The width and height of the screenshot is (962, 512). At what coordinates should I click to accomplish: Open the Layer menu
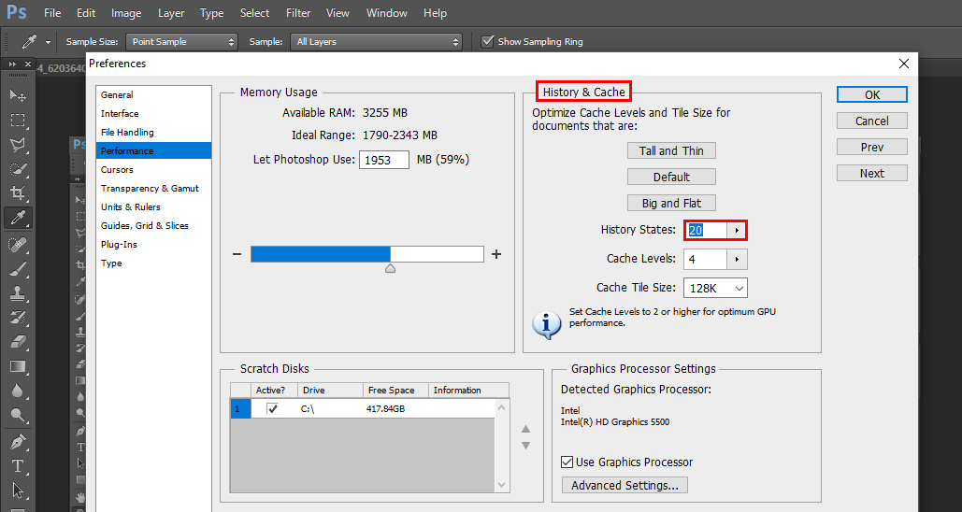click(171, 13)
